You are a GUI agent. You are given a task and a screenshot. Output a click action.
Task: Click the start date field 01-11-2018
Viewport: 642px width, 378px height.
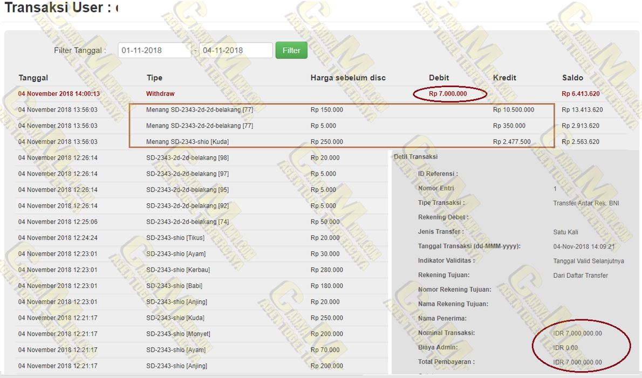[154, 50]
